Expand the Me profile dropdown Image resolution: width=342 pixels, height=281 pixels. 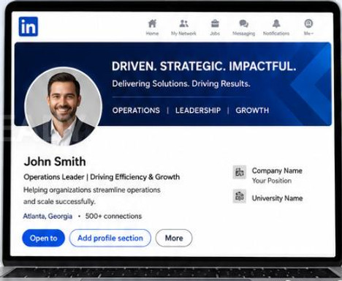[308, 27]
